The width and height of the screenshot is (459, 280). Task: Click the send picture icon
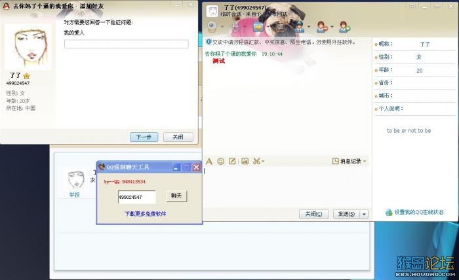tap(245, 161)
